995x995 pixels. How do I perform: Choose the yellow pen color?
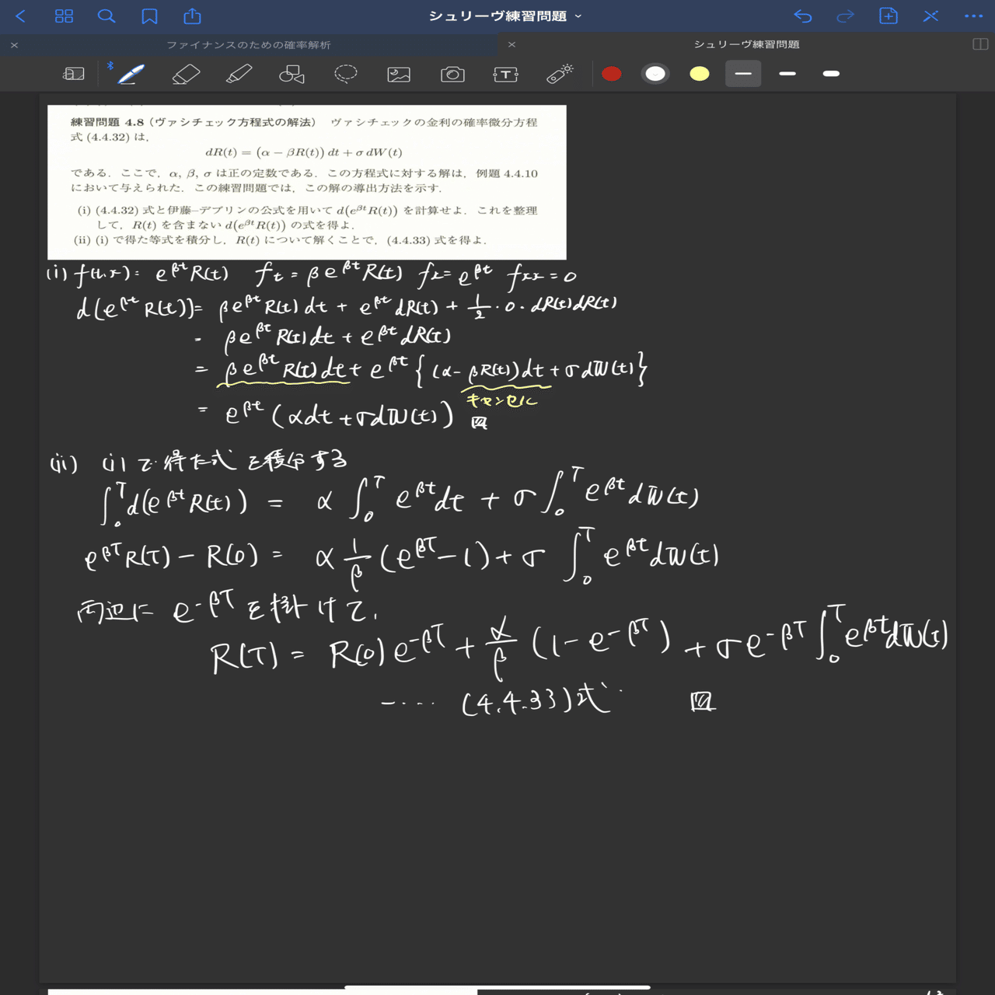click(700, 74)
